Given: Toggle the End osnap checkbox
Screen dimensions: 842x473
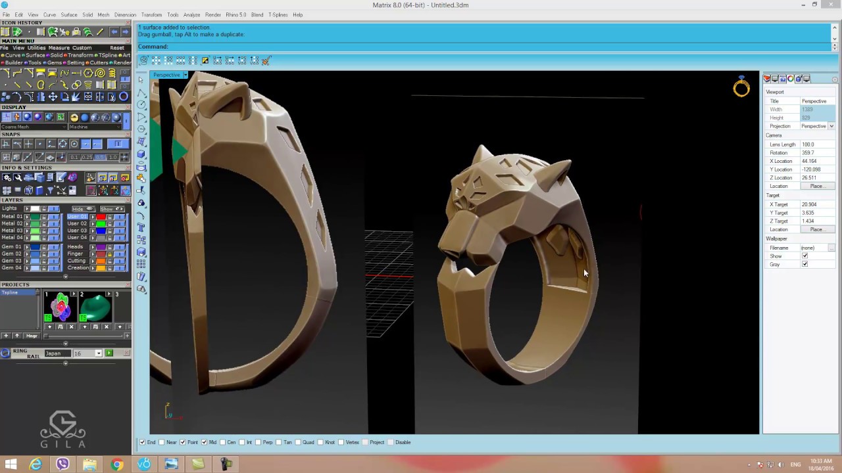Looking at the screenshot, I should [143, 442].
